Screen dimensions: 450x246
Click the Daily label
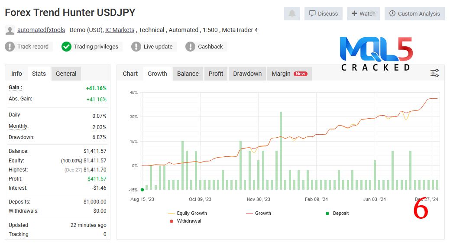click(14, 115)
